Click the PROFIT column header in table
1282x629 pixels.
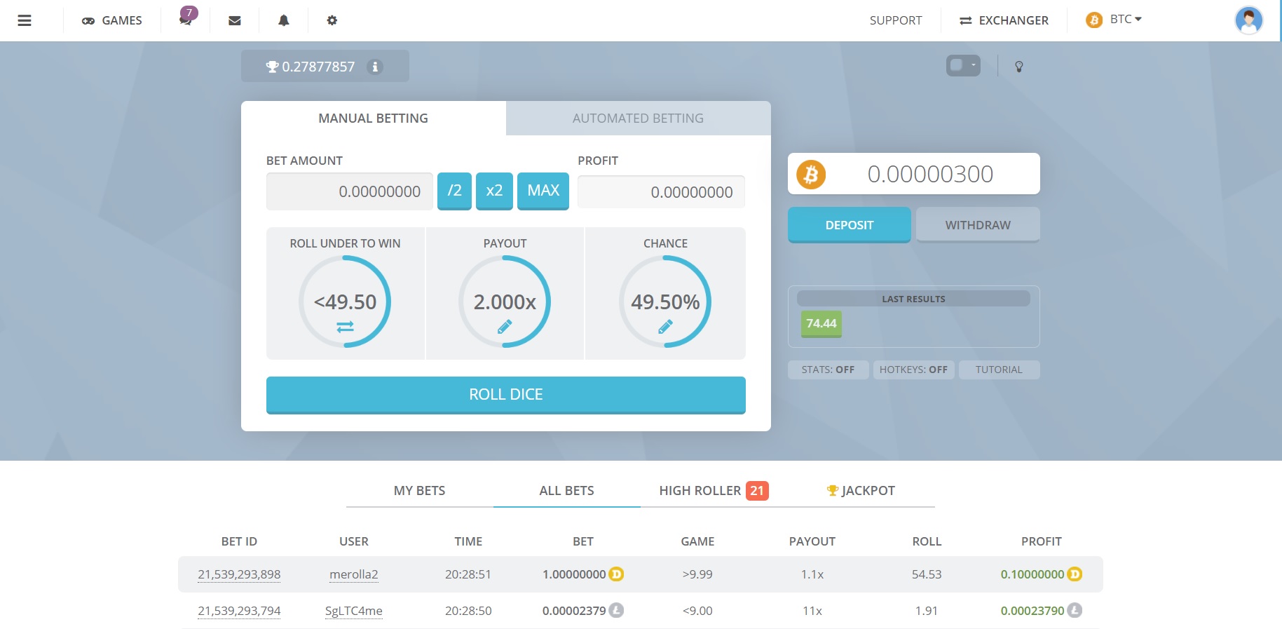click(x=1042, y=541)
